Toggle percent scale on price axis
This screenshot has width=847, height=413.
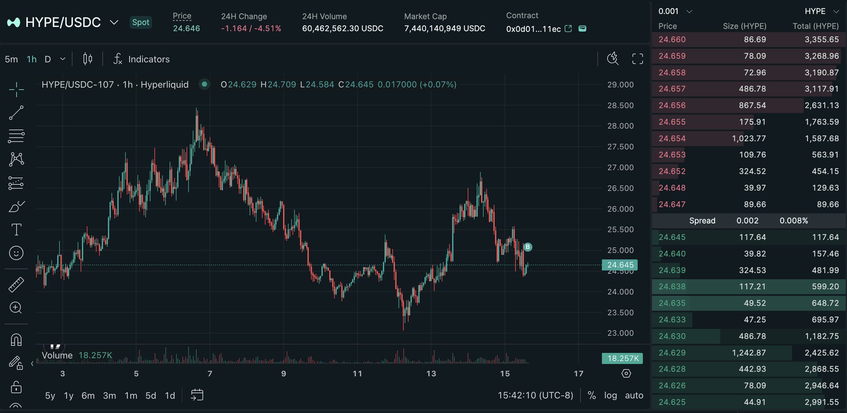[591, 395]
